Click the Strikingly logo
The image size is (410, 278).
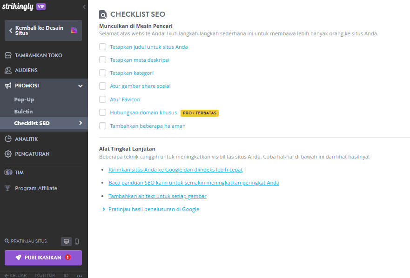pyautogui.click(x=18, y=6)
